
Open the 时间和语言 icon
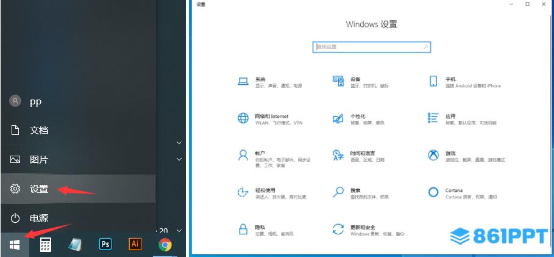338,155
